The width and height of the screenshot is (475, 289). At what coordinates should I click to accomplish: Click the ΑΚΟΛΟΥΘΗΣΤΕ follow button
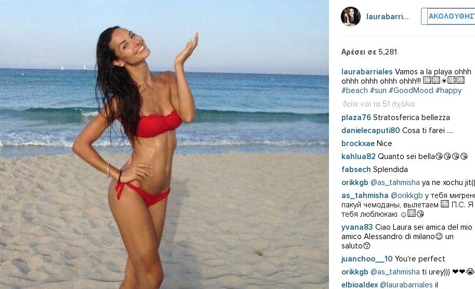pyautogui.click(x=448, y=16)
